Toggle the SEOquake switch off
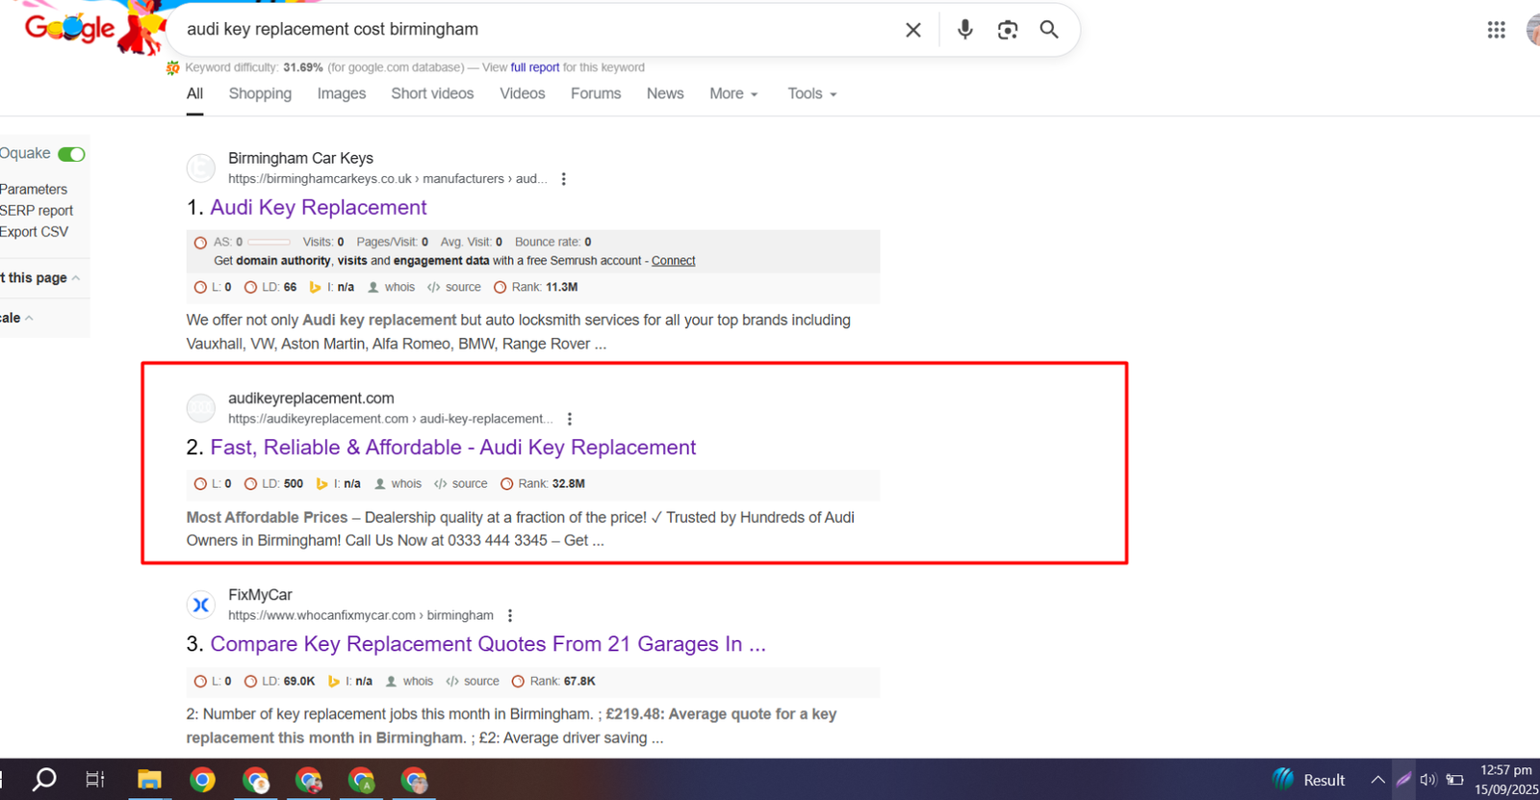 pyautogui.click(x=71, y=154)
